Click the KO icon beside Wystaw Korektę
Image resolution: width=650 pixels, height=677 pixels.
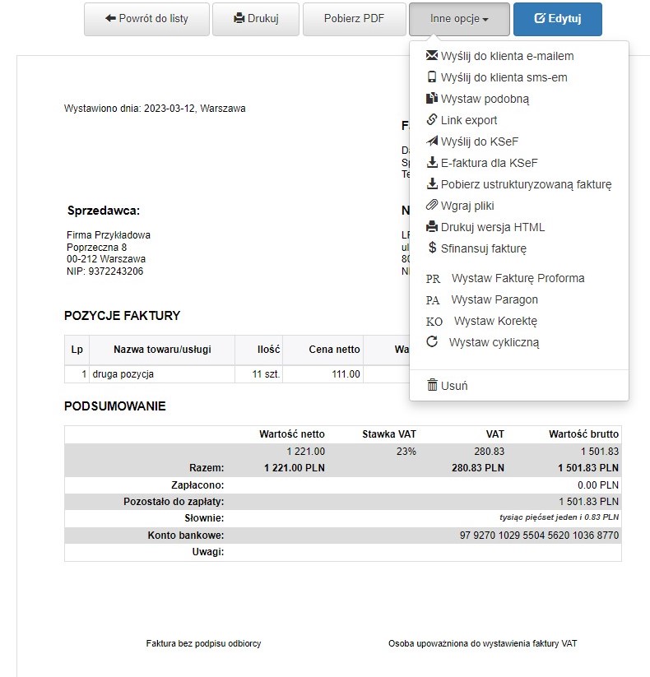(x=434, y=322)
